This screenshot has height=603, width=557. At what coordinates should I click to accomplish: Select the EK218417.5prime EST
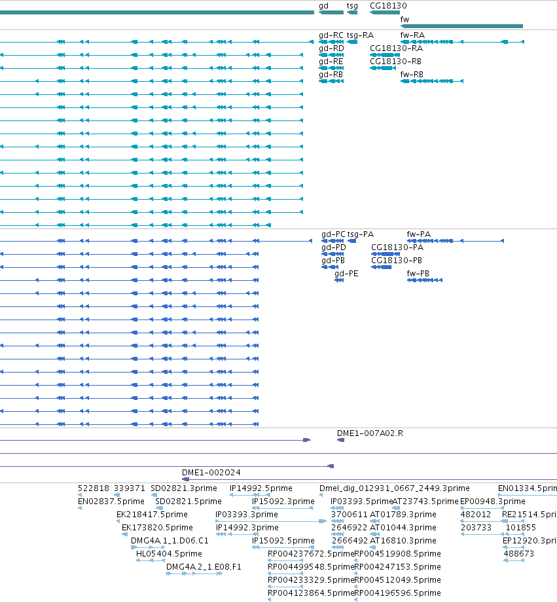118,521
